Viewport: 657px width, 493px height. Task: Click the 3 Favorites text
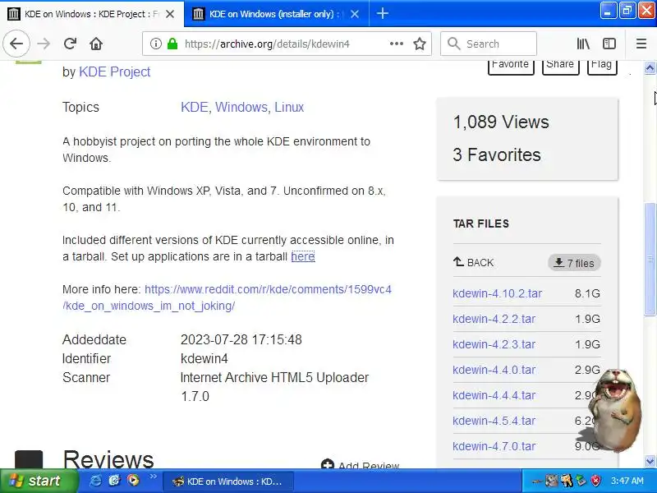tap(497, 154)
